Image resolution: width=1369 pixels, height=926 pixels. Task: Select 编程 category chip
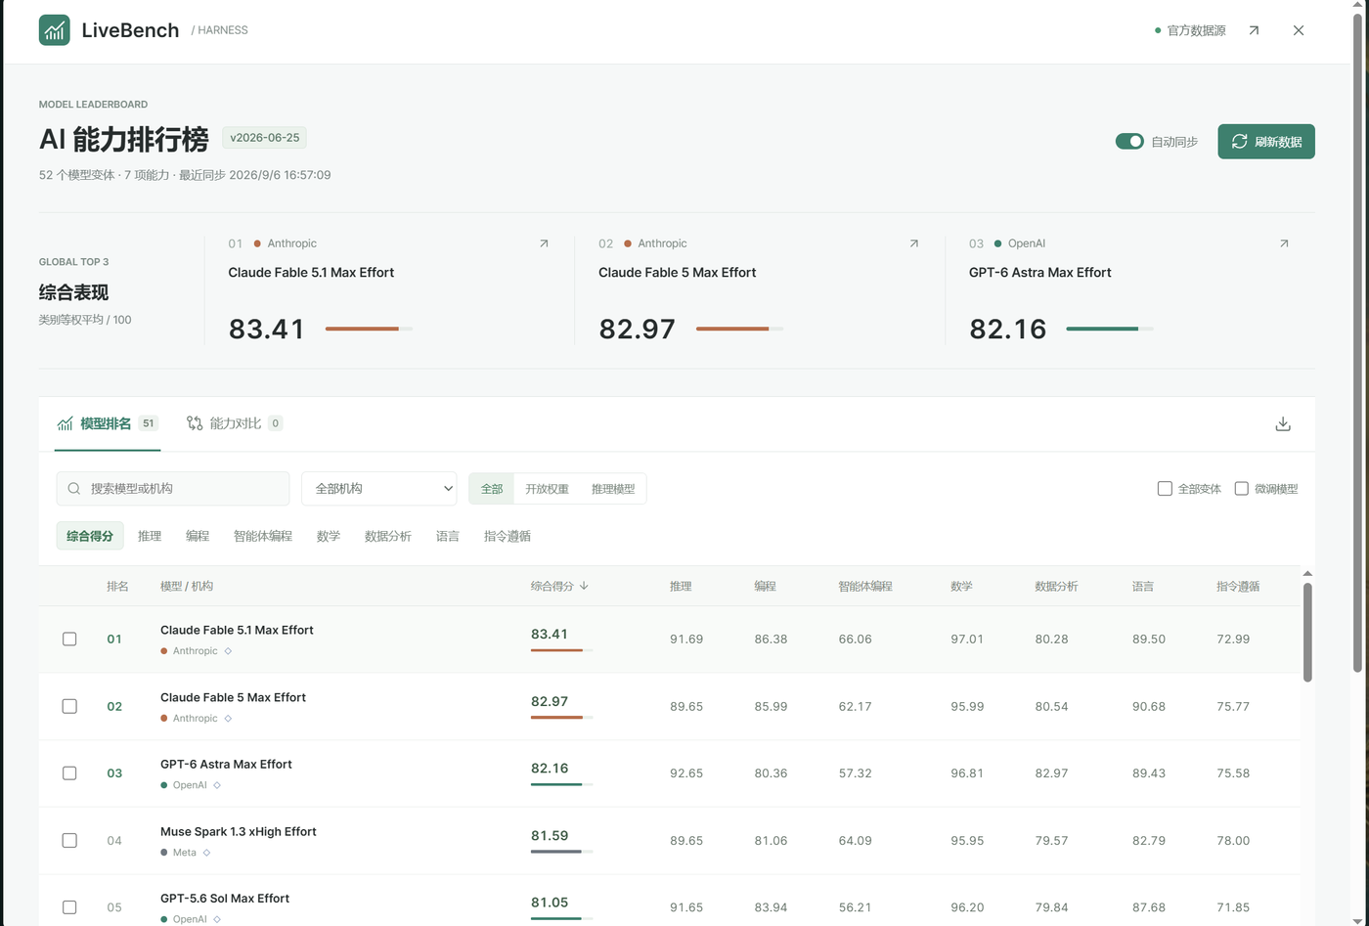pyautogui.click(x=198, y=536)
